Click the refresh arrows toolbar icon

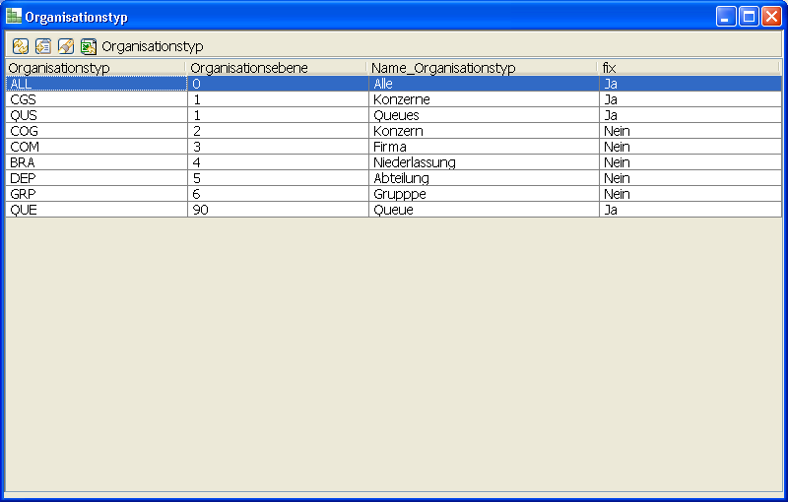coord(20,46)
